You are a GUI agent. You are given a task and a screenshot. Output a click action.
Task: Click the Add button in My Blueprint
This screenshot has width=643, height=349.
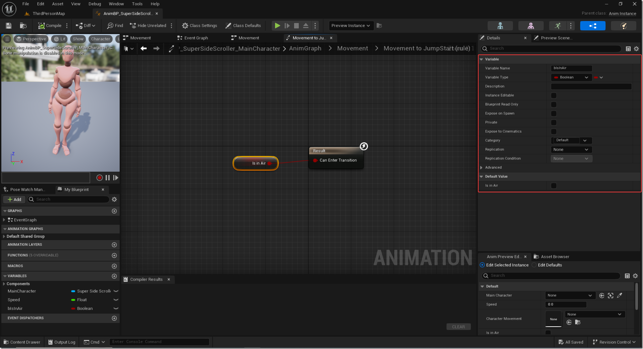pos(14,199)
